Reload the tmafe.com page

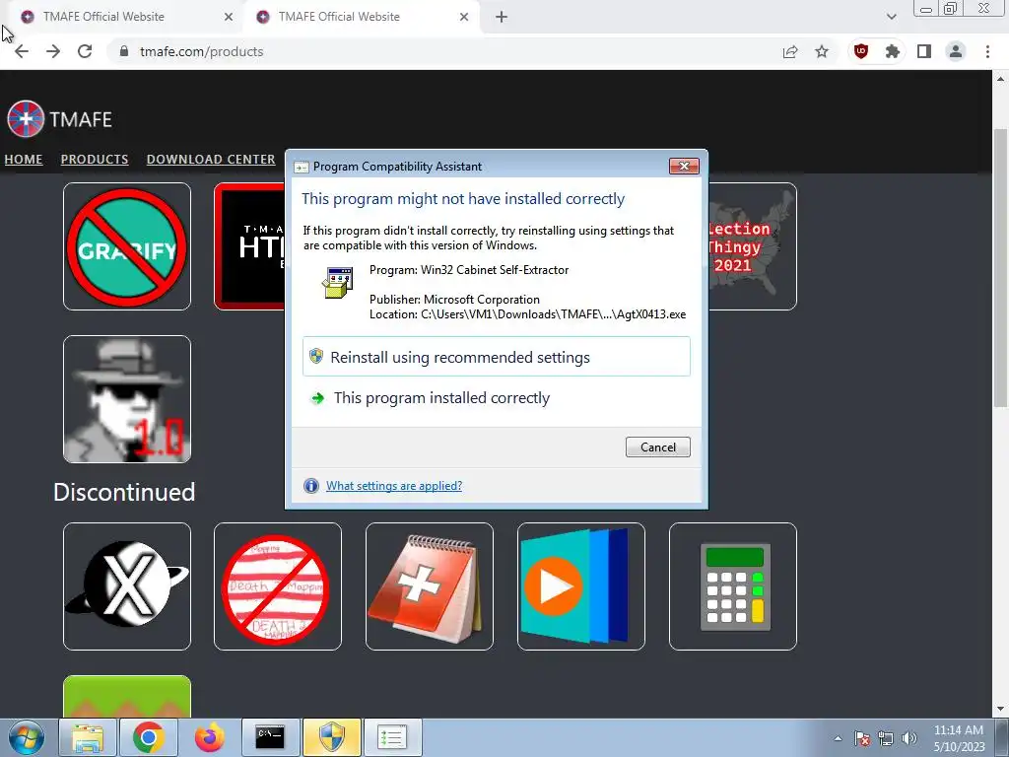[85, 51]
